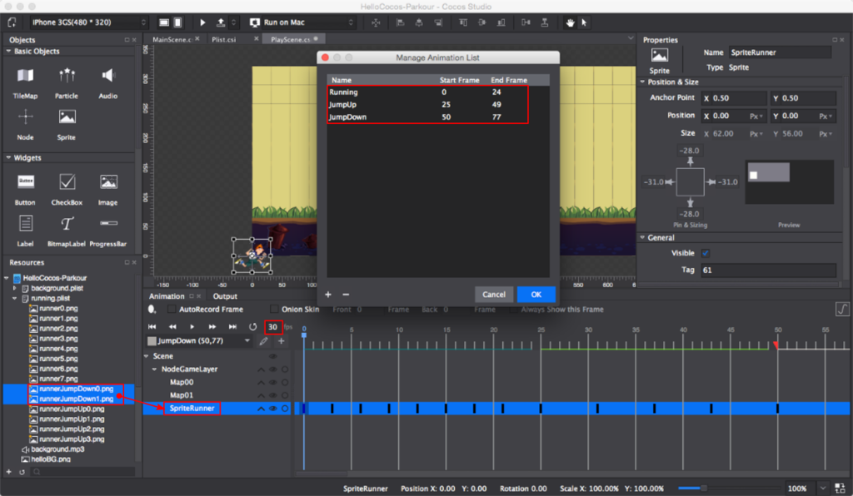Click the fps value field showing 30
Image resolution: width=853 pixels, height=496 pixels.
coord(272,326)
